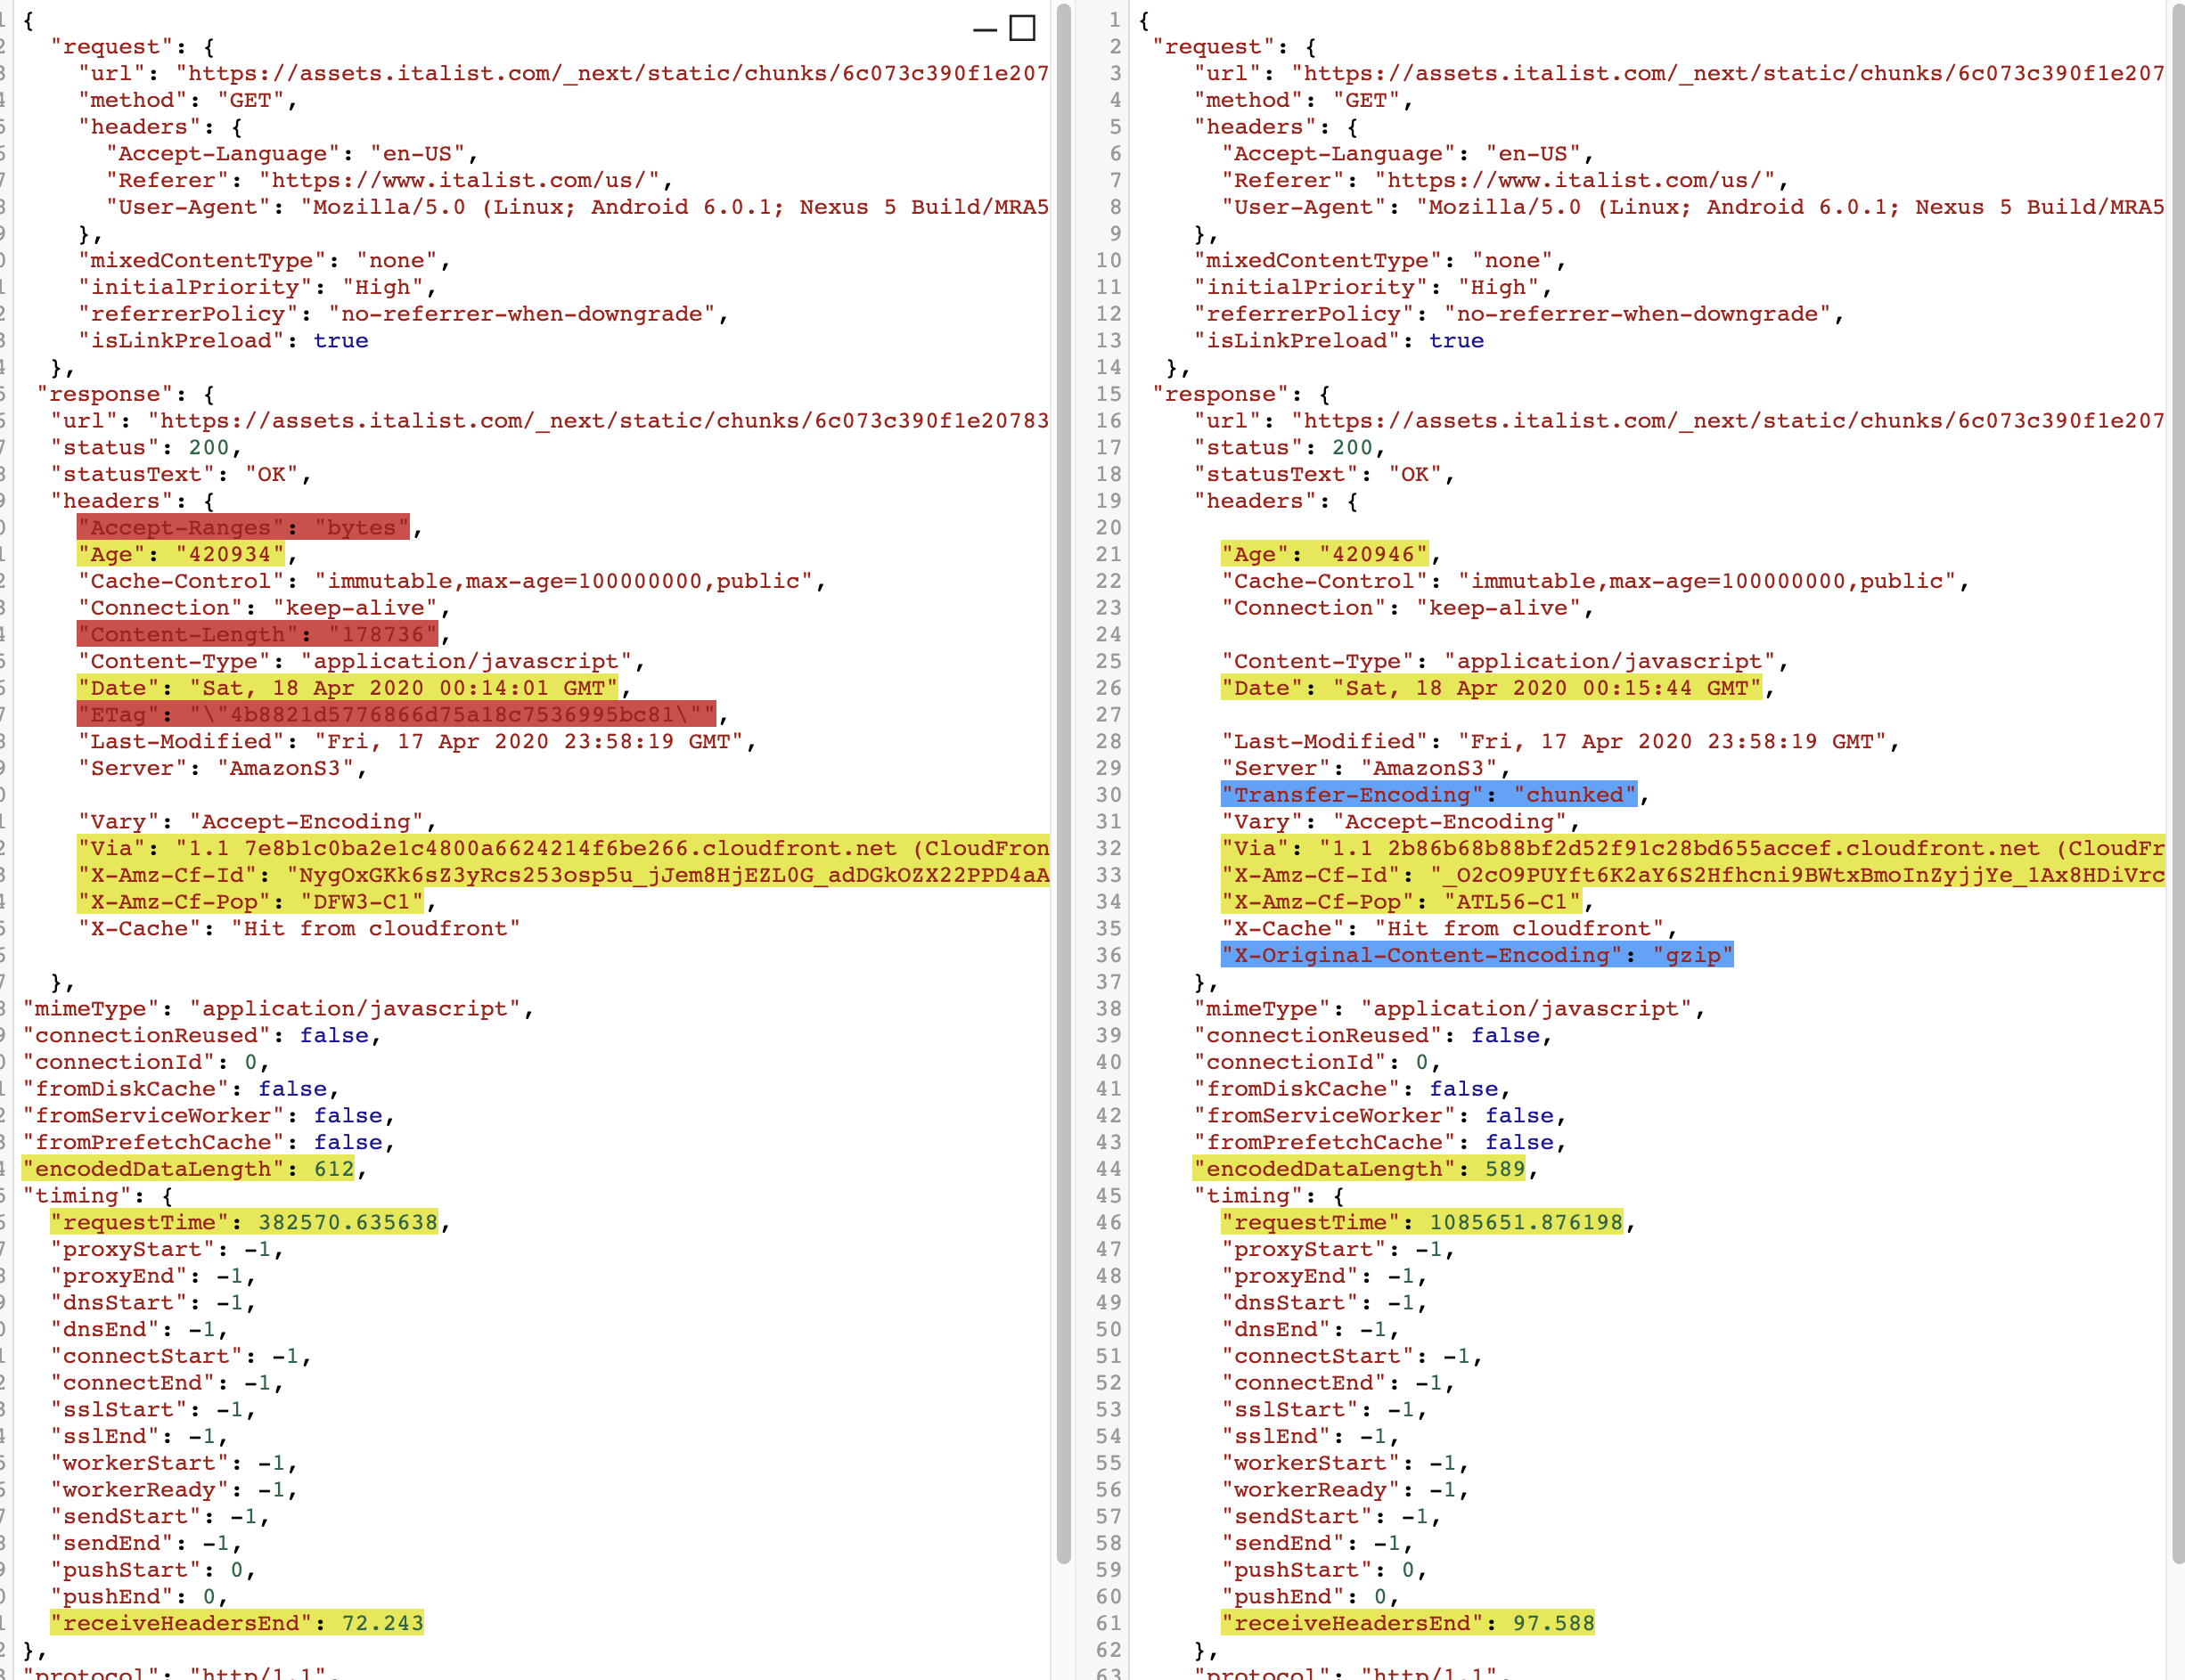Screen dimensions: 2185x1680
Task: Click the yellow "Age": "420946" on right
Action: coord(1324,554)
